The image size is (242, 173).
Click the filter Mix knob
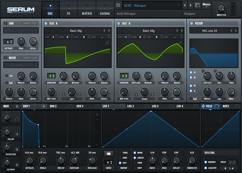pos(231,91)
